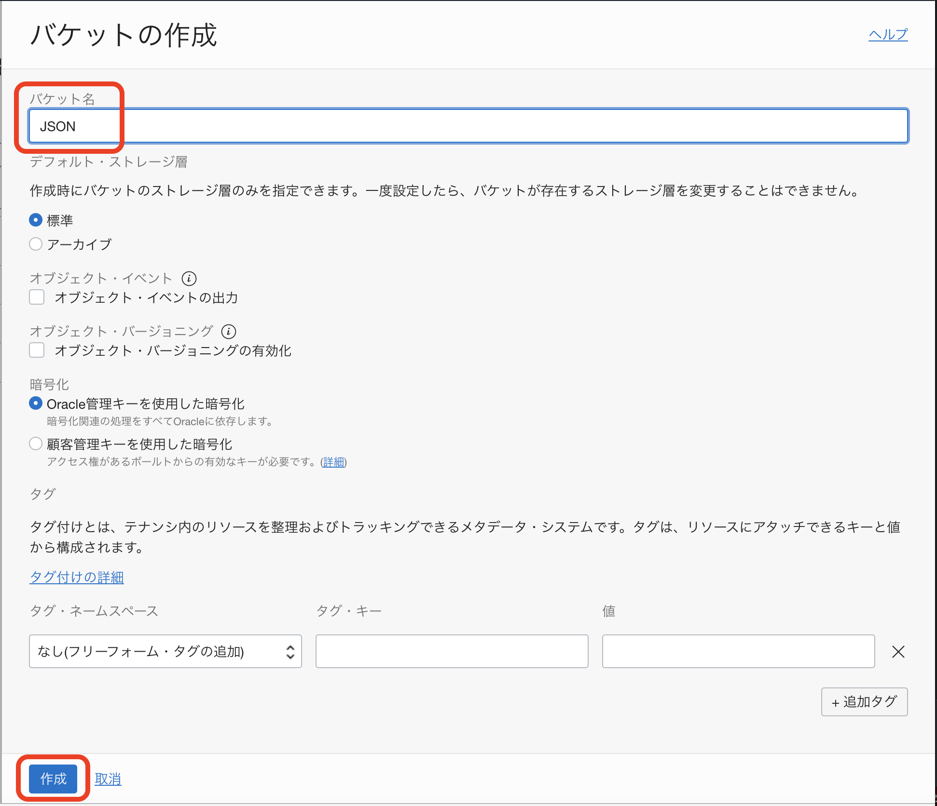Viewport: 937px width, 806px height.
Task: Click the info icon next to オブジェクト・イベント
Action: (189, 278)
